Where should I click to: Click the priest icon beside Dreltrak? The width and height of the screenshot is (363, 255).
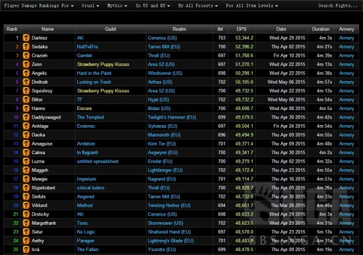[x=26, y=82]
